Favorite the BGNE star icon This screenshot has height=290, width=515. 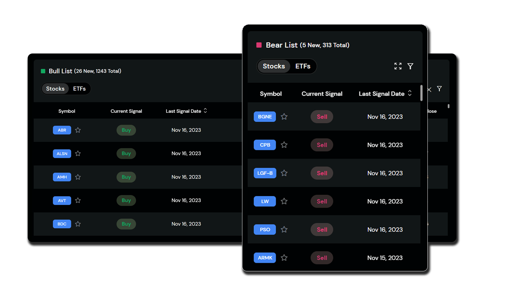coord(284,117)
